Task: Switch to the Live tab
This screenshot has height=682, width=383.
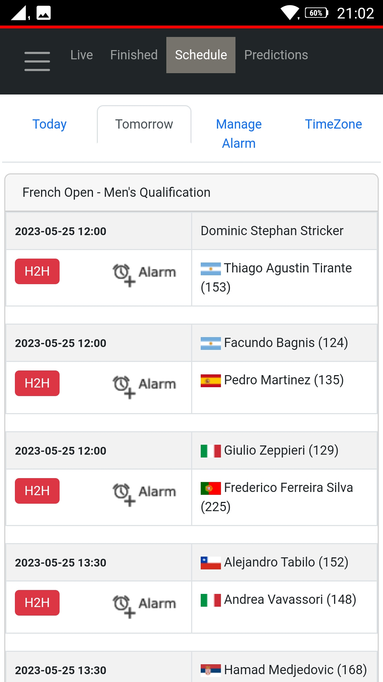Action: [82, 55]
